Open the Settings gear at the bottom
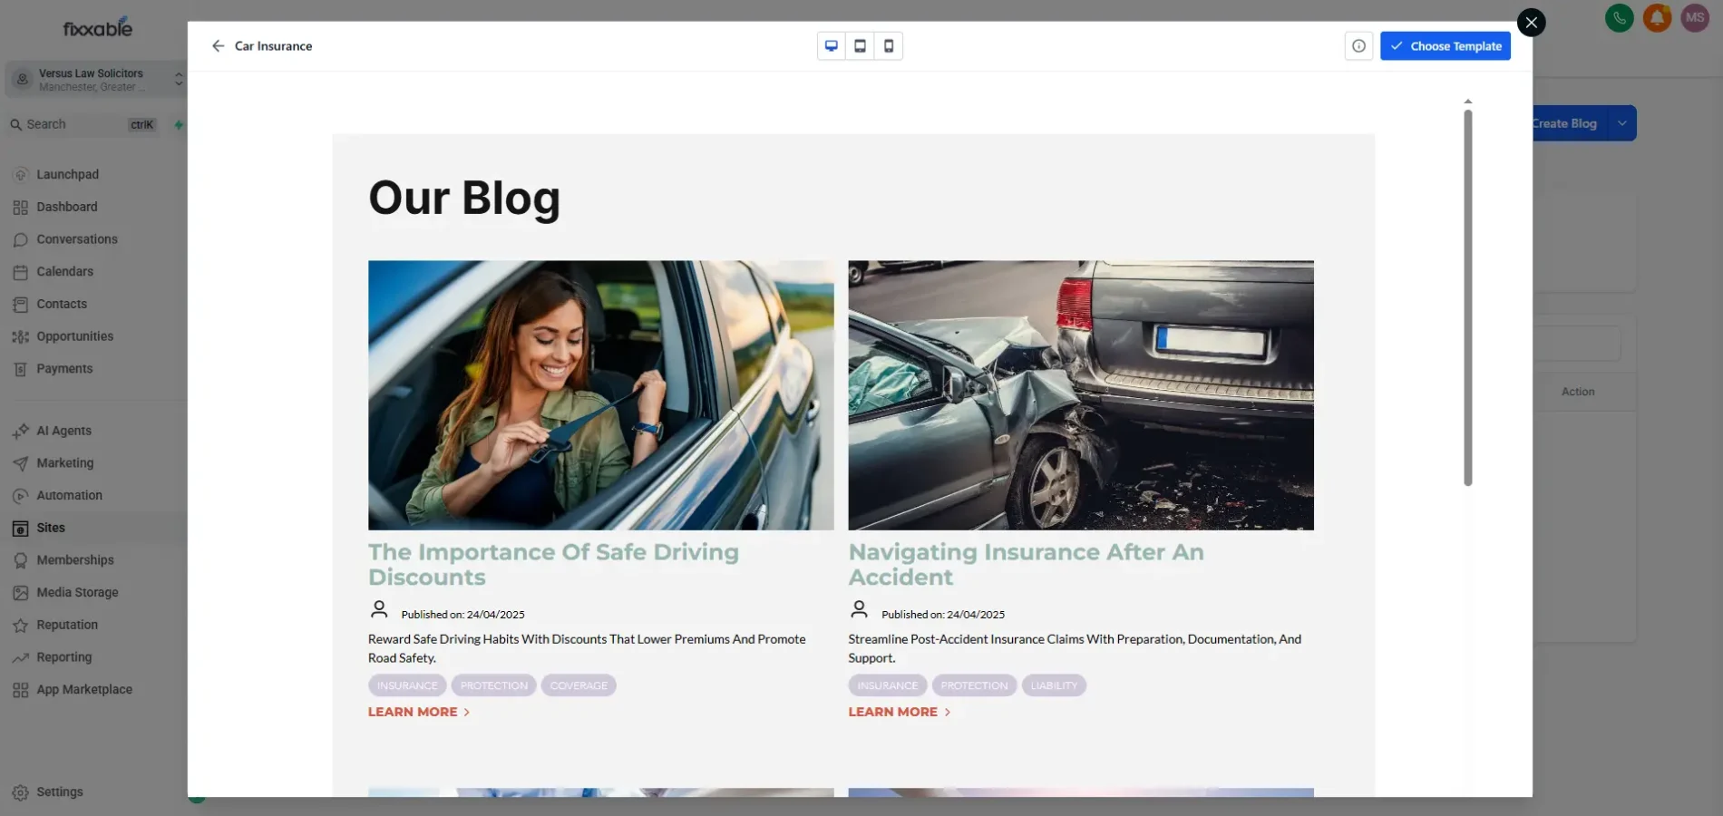Image resolution: width=1723 pixels, height=816 pixels. (20, 792)
